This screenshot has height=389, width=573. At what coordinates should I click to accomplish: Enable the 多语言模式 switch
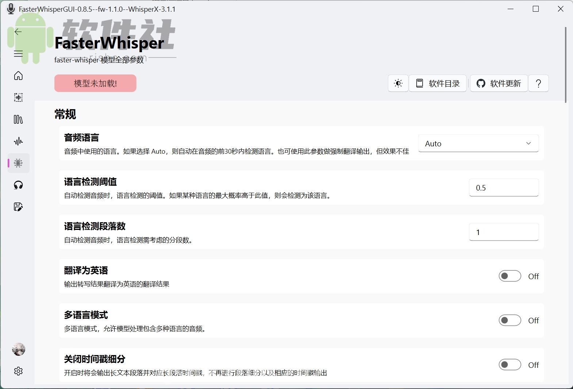tap(510, 320)
